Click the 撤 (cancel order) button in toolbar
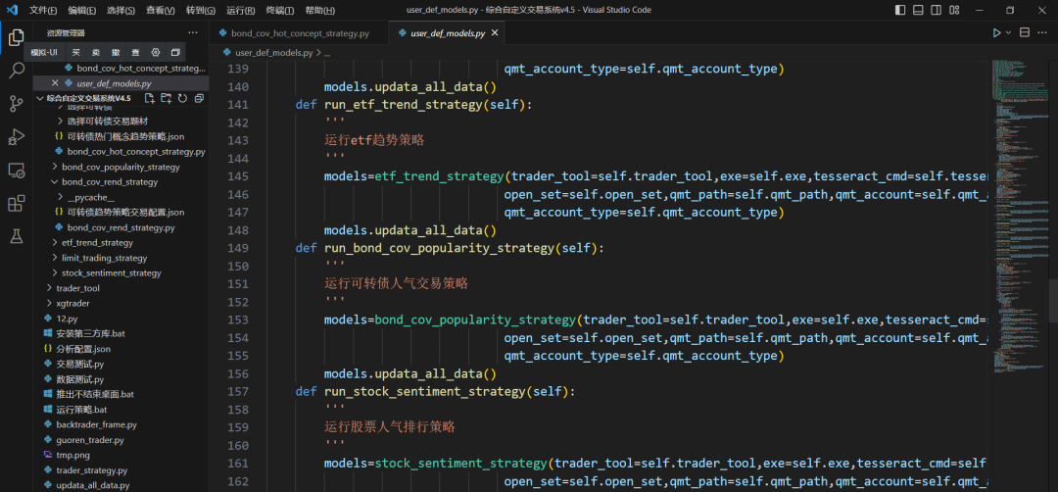 click(116, 52)
